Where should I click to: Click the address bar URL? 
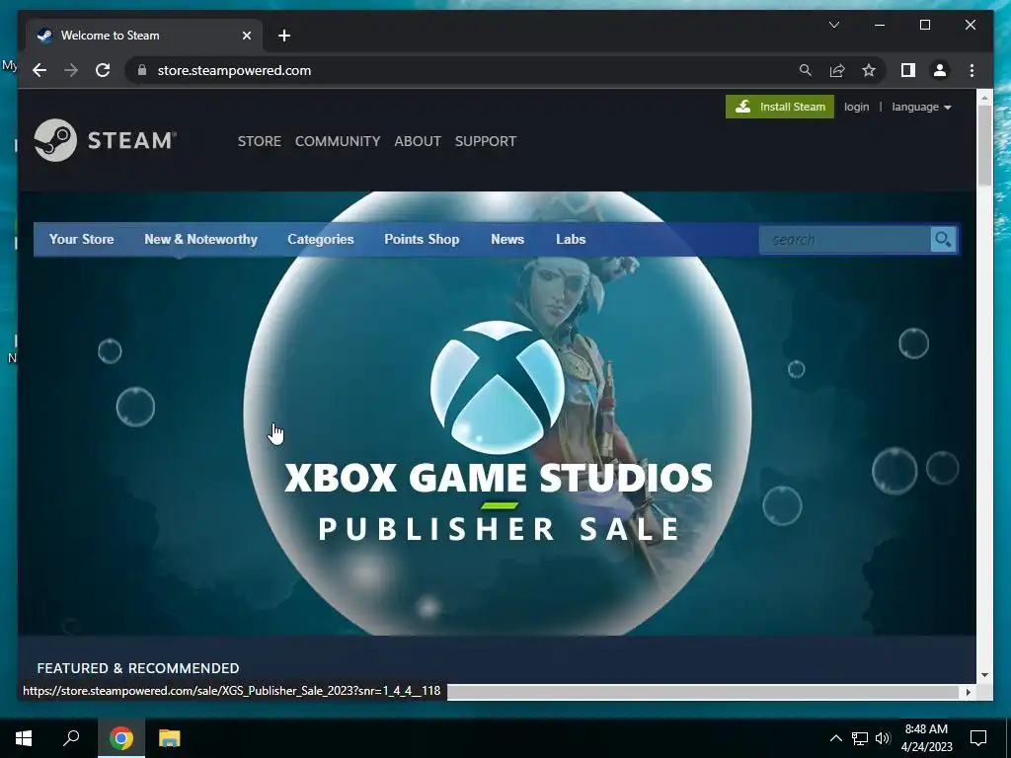coord(234,70)
